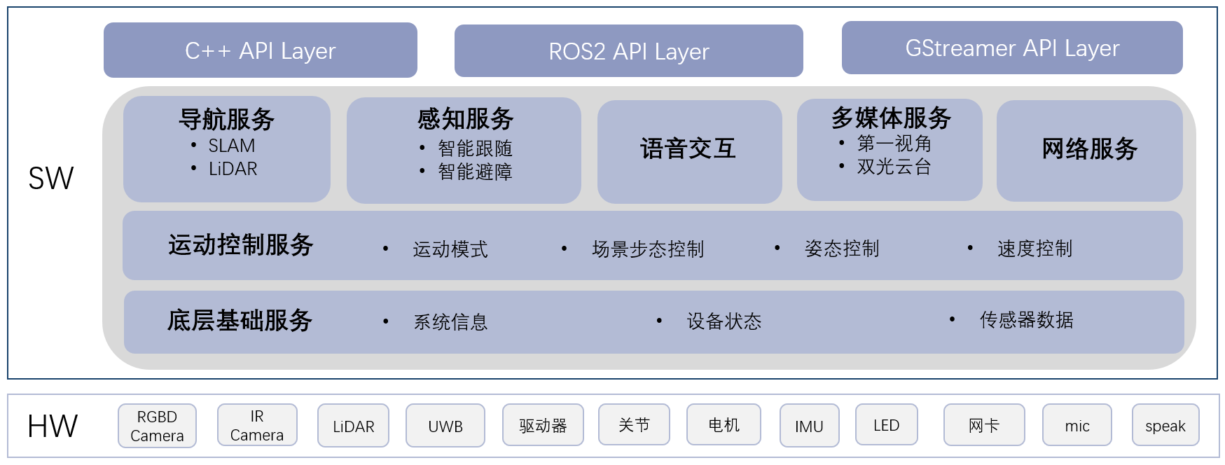The width and height of the screenshot is (1225, 465).
Task: Click LiDAR under 导航服务
Action: (x=233, y=169)
